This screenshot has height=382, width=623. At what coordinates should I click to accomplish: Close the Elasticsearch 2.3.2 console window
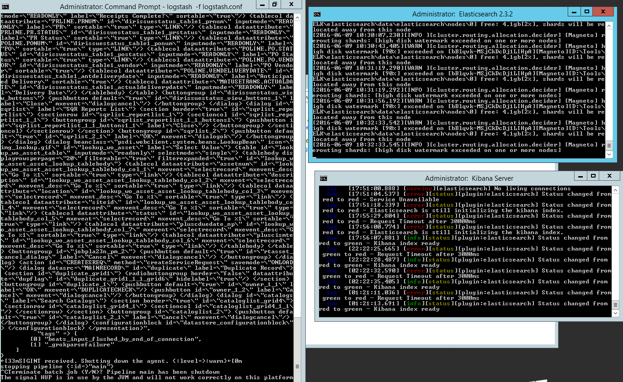pyautogui.click(x=603, y=12)
